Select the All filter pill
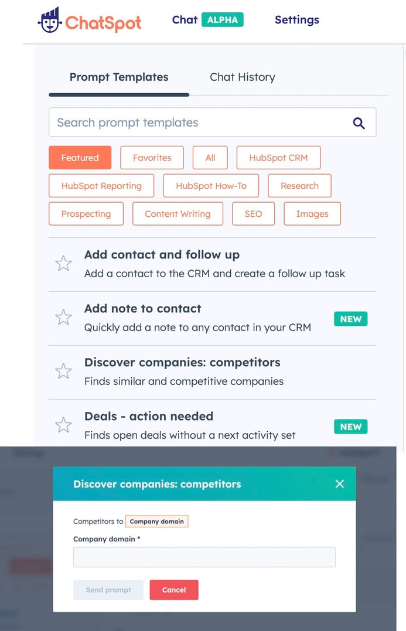Image resolution: width=406 pixels, height=631 pixels. (x=210, y=157)
